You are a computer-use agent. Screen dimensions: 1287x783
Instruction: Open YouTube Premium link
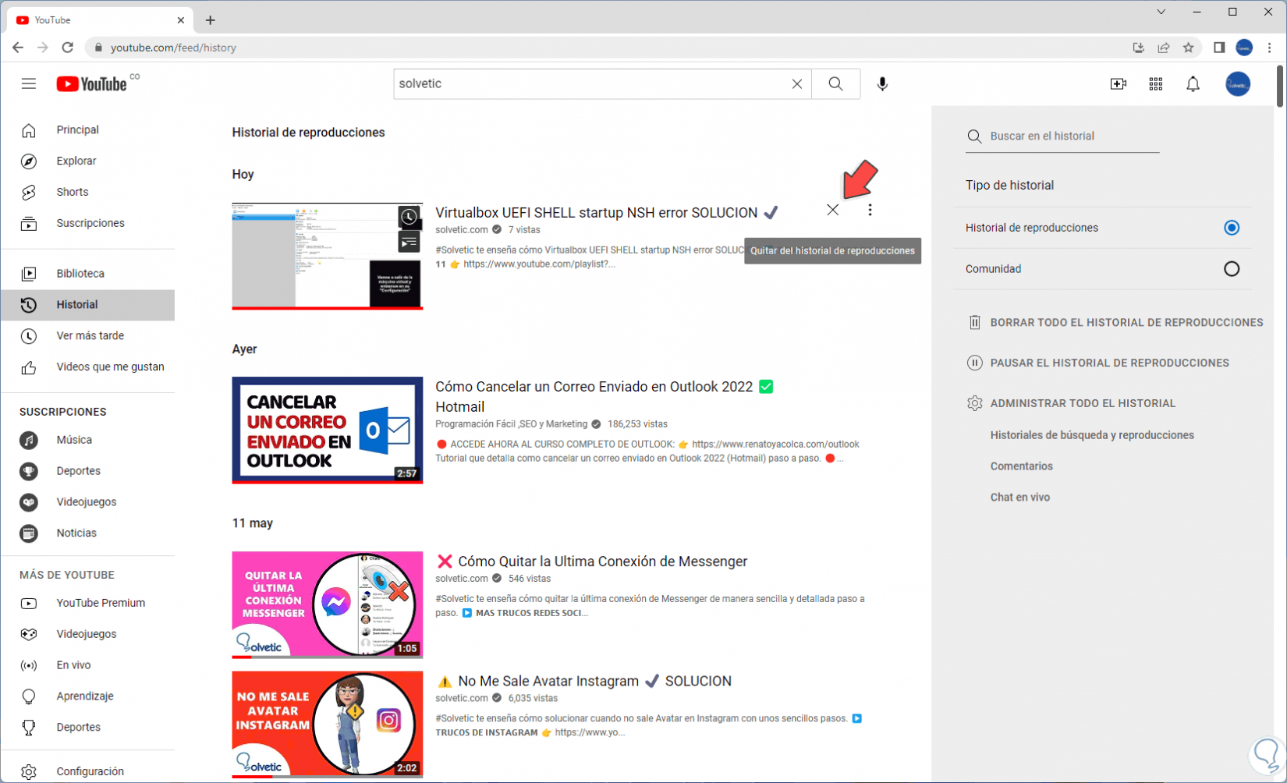coord(87,603)
